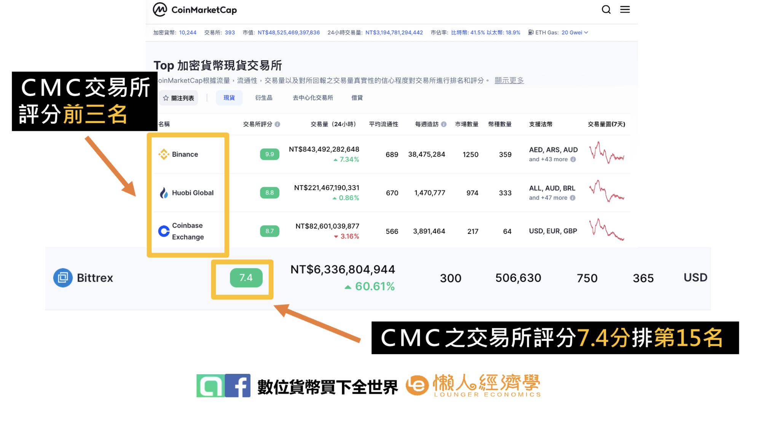Click the star icon in 關注列表
The height and width of the screenshot is (426, 761).
click(166, 98)
